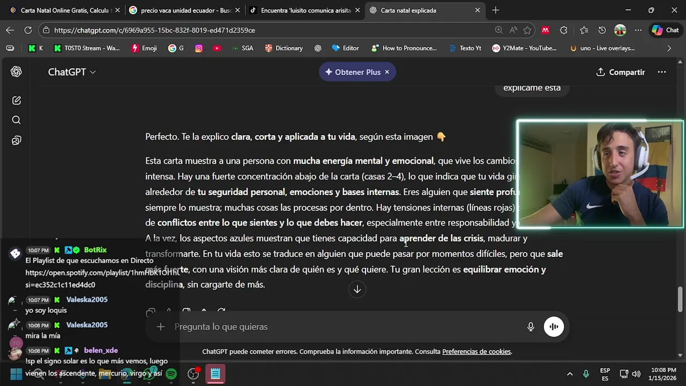
Task: Open the browser history clock icon
Action: tap(602, 30)
